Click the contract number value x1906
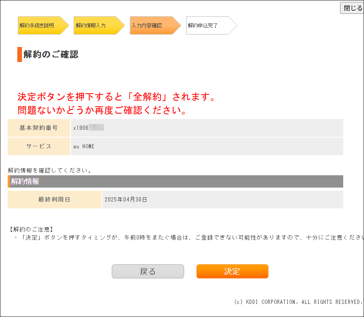The image size is (364, 317). tap(81, 128)
